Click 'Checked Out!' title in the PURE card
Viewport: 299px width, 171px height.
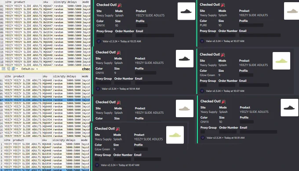(x=210, y=4)
